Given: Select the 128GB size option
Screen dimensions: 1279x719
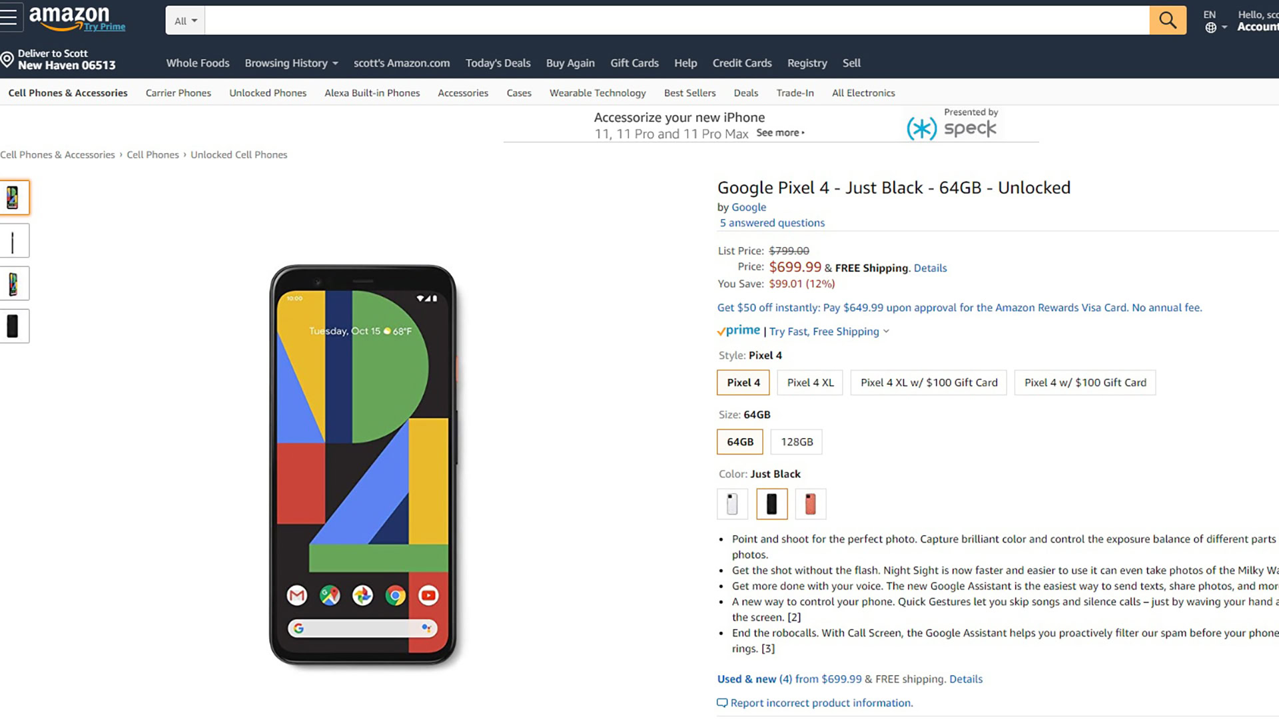Looking at the screenshot, I should pyautogui.click(x=796, y=442).
